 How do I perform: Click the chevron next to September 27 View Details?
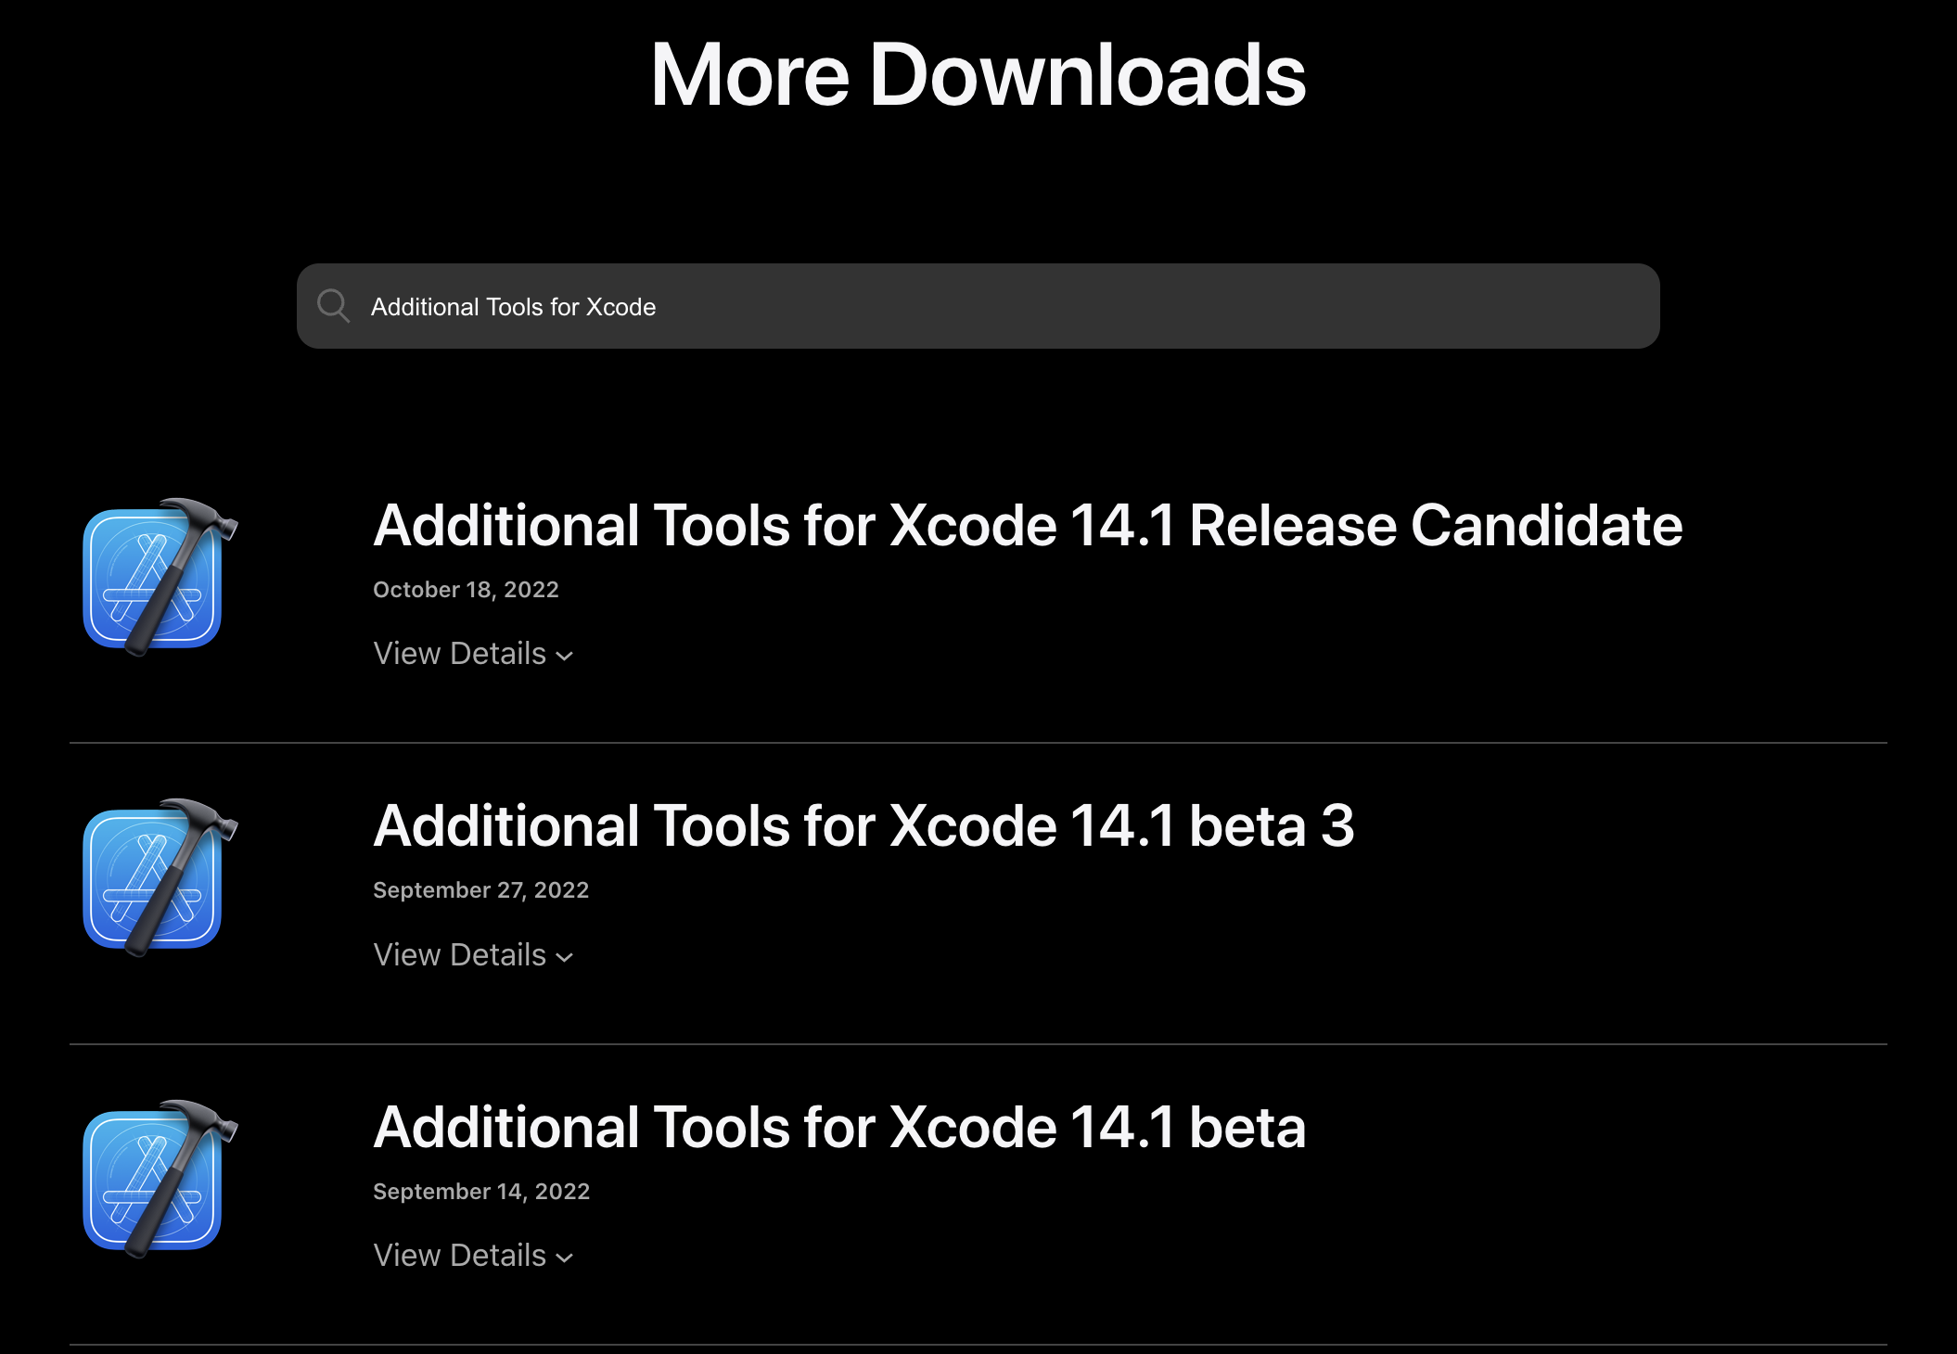coord(565,958)
